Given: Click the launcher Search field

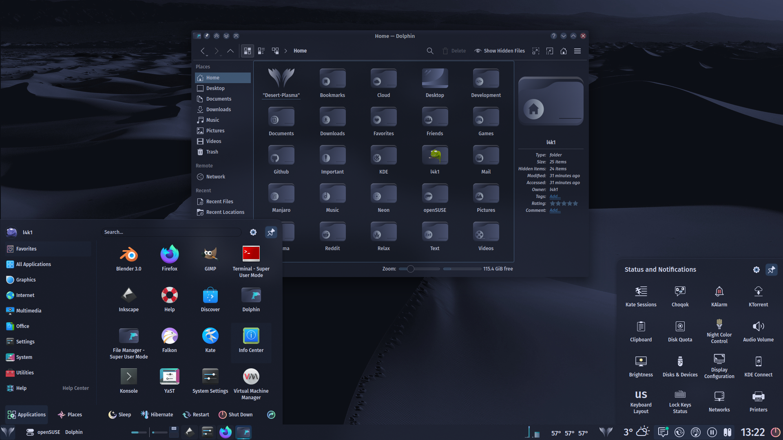Looking at the screenshot, I should (171, 232).
